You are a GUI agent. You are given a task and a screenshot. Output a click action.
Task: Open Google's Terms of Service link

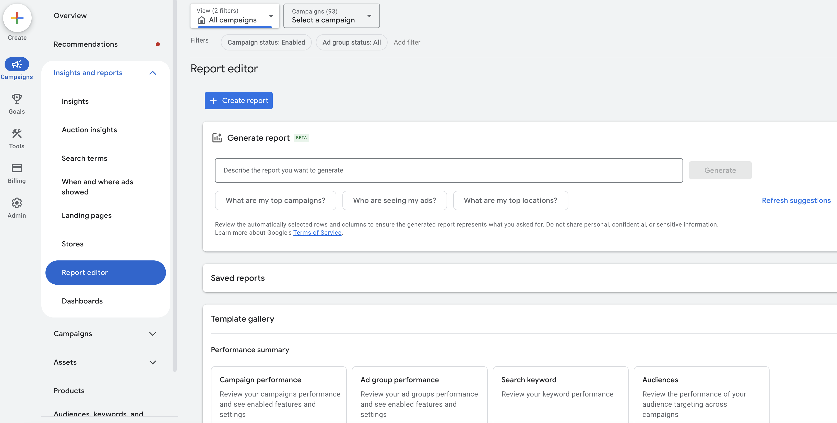pos(317,232)
